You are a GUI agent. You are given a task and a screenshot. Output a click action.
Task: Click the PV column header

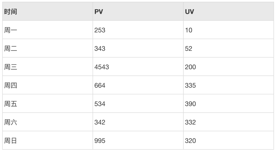138,11
